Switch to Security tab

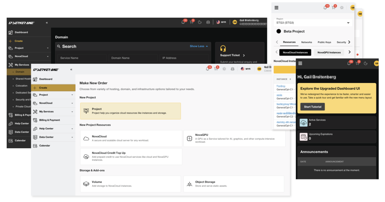(341, 42)
